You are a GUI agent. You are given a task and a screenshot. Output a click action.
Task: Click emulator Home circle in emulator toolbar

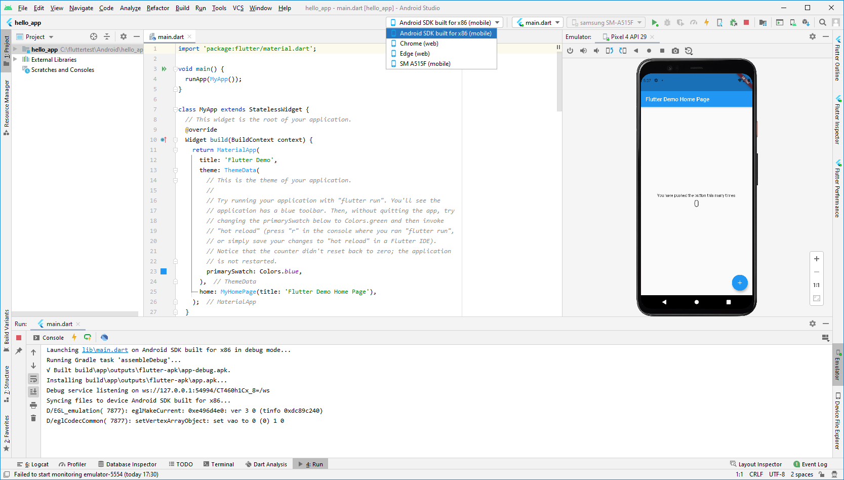pyautogui.click(x=649, y=51)
